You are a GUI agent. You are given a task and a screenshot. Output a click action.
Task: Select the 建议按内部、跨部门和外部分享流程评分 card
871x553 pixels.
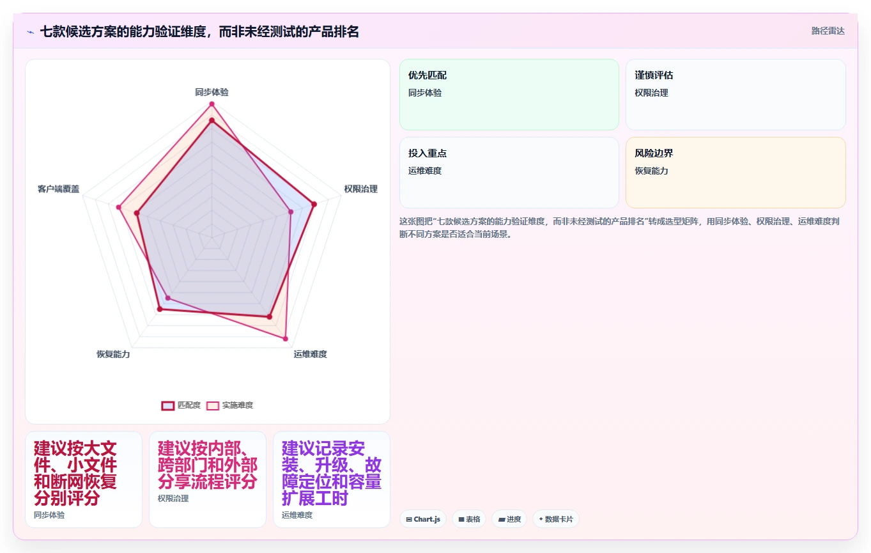(x=208, y=479)
